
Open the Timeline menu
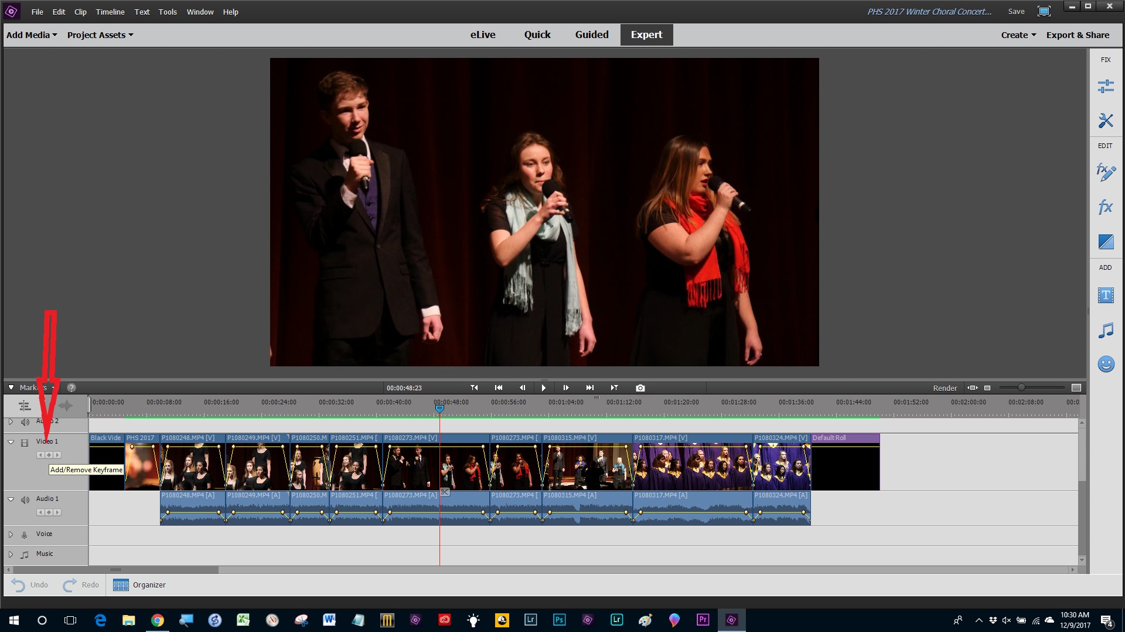110,12
